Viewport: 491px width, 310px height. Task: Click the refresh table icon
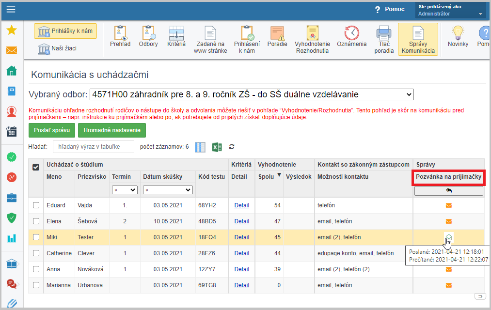pos(232,146)
